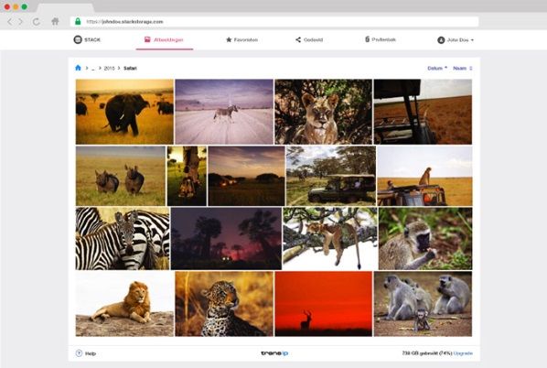Viewport: 547px width, 368px height.
Task: Sort images by Naam
Action: (x=463, y=68)
